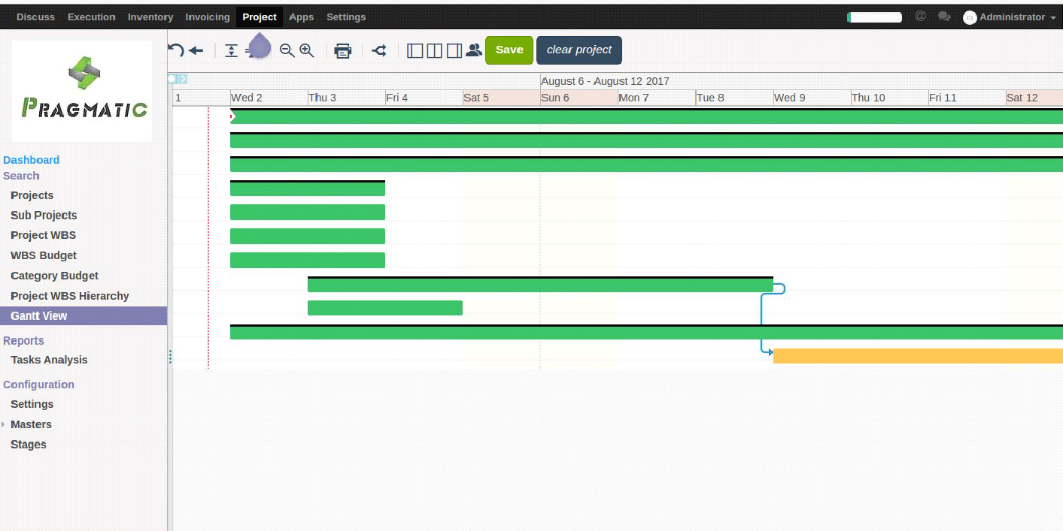Zoom out the Gantt timeline

287,50
